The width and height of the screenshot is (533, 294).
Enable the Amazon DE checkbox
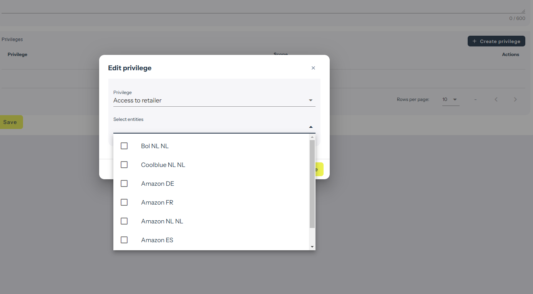point(124,183)
